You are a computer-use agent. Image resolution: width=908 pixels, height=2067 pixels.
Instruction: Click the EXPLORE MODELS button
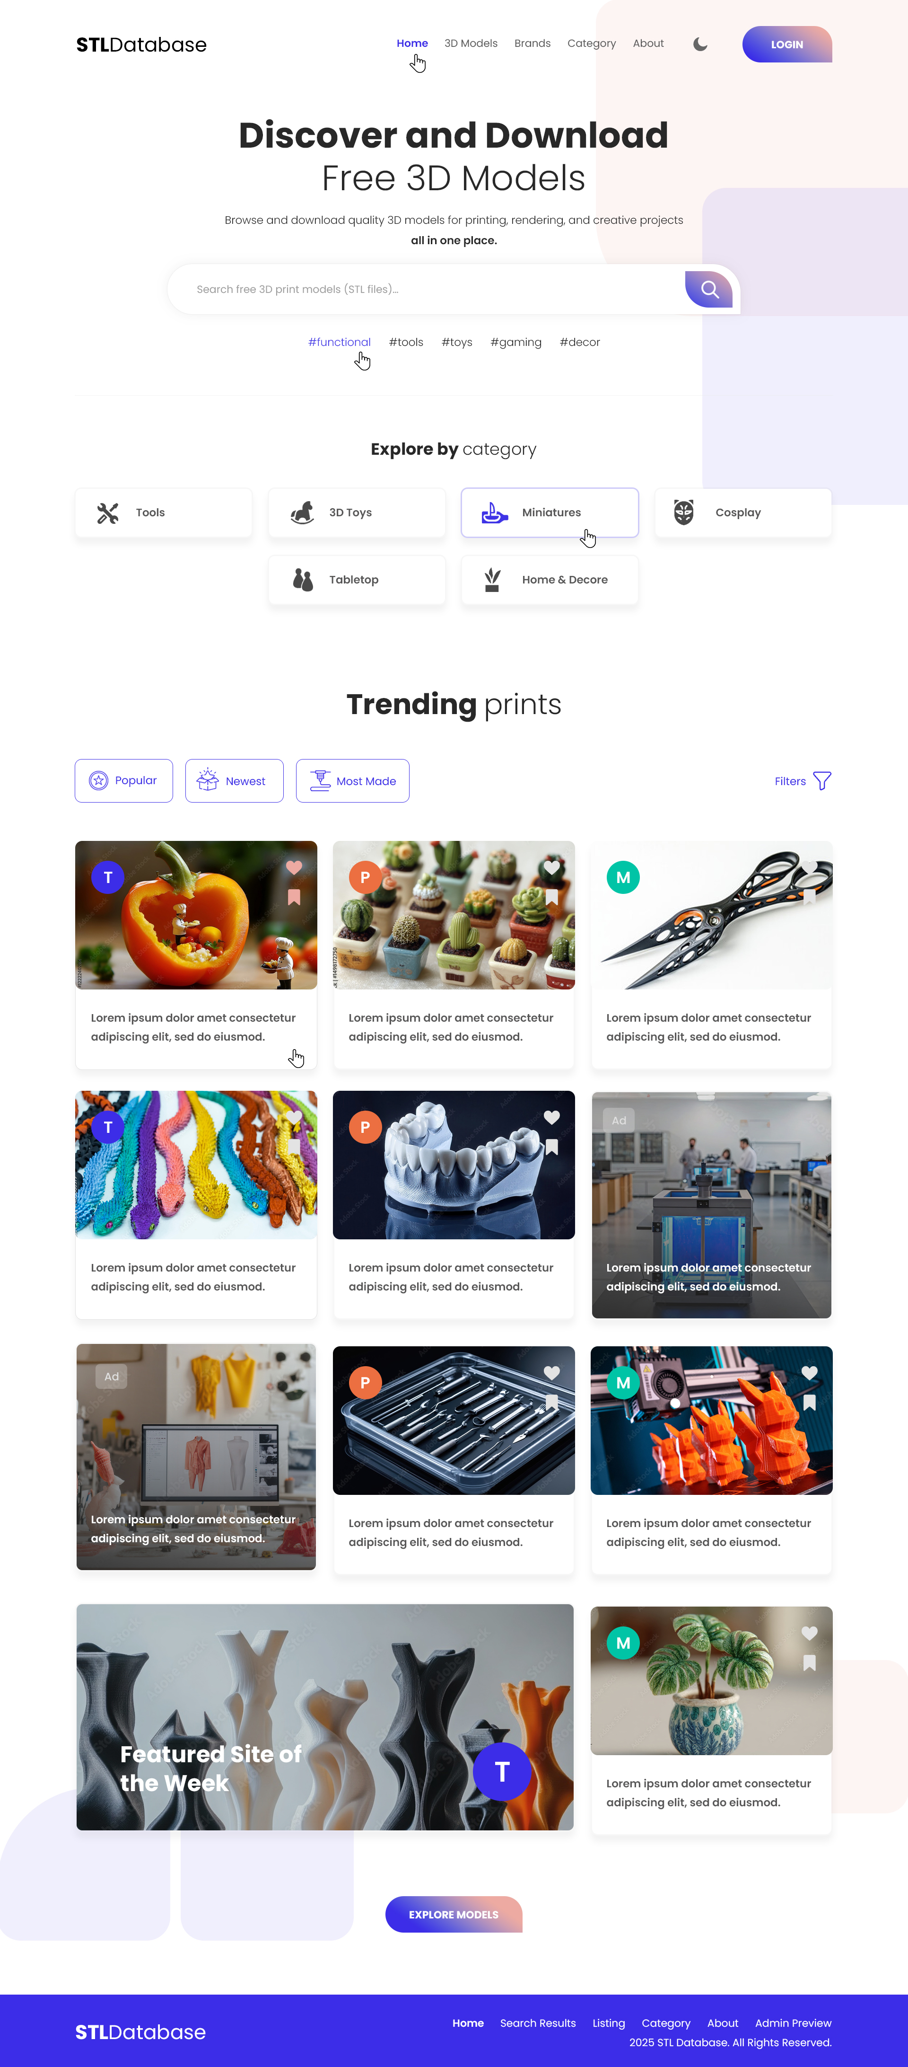[454, 1915]
